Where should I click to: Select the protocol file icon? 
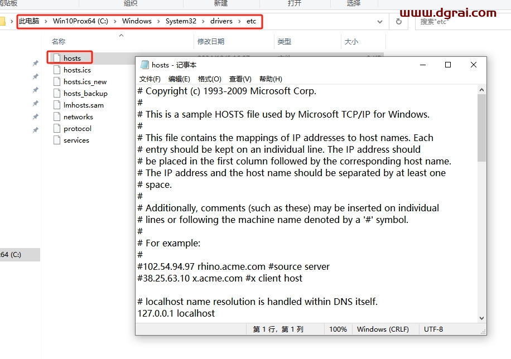tap(57, 128)
